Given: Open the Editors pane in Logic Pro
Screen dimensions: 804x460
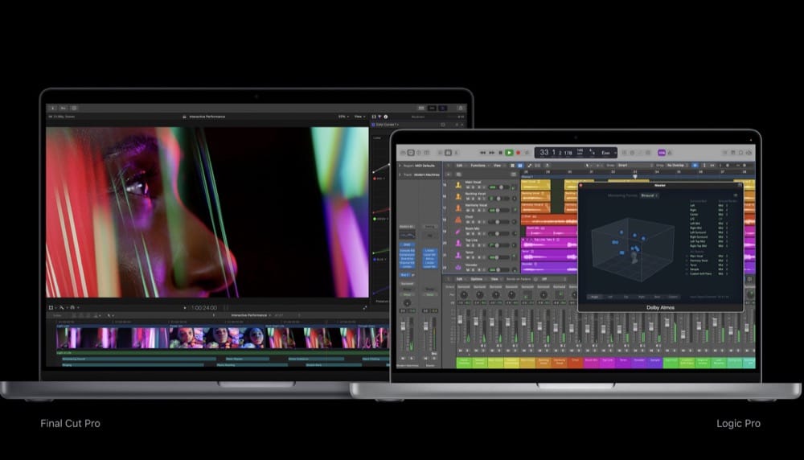Looking at the screenshot, I should pyautogui.click(x=457, y=153).
